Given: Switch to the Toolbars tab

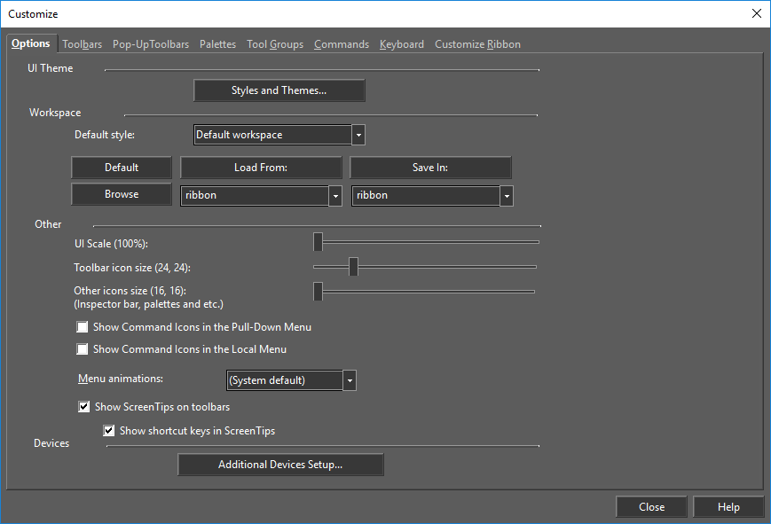Looking at the screenshot, I should pyautogui.click(x=82, y=44).
